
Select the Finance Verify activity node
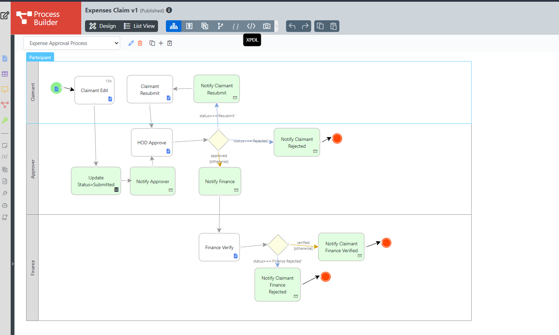coord(219,247)
